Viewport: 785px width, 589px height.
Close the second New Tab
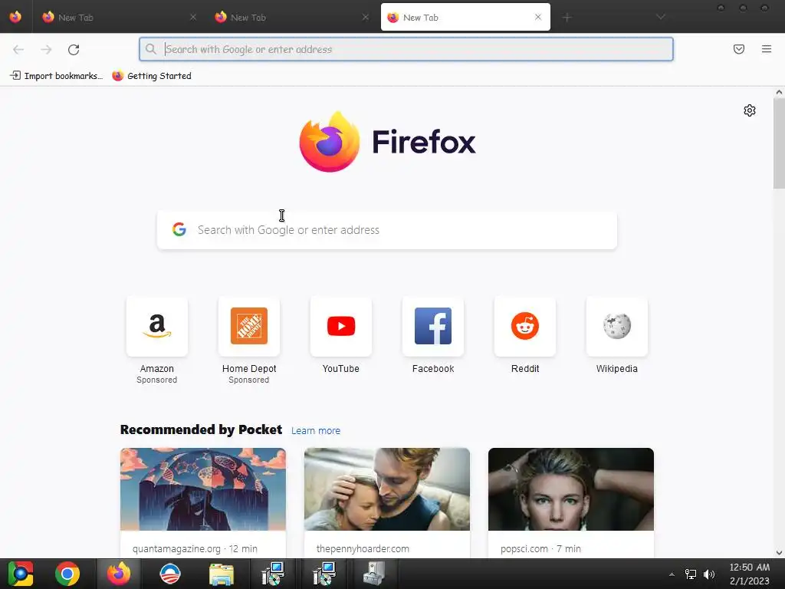pyautogui.click(x=366, y=17)
